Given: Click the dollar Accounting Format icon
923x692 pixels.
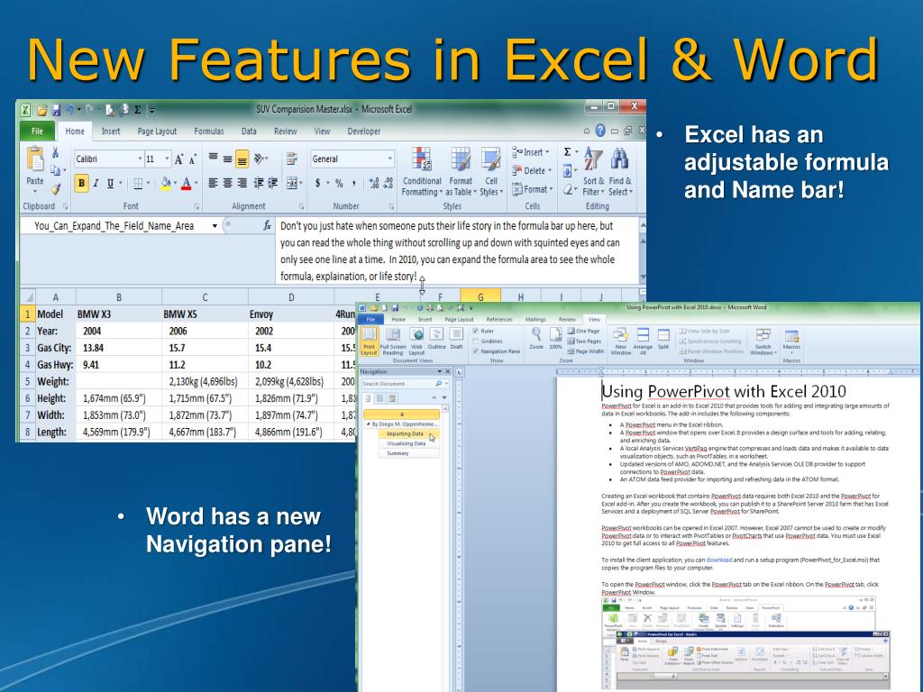Looking at the screenshot, I should 318,184.
